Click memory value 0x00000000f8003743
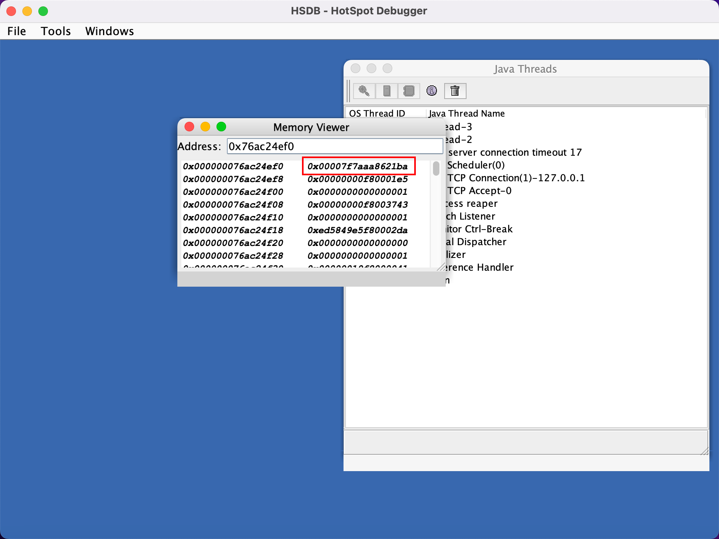The height and width of the screenshot is (539, 719). pos(358,205)
